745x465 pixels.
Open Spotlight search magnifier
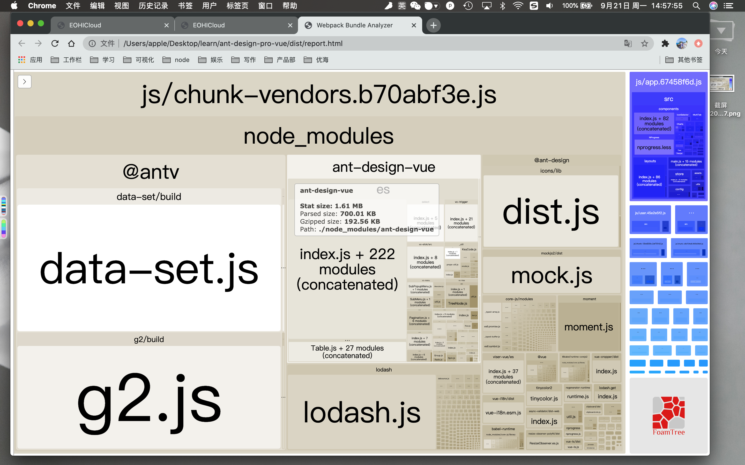click(x=696, y=5)
